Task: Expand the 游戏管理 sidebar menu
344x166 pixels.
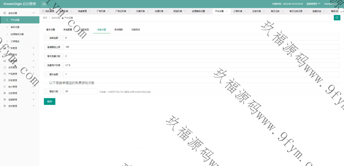Action: 34,106
